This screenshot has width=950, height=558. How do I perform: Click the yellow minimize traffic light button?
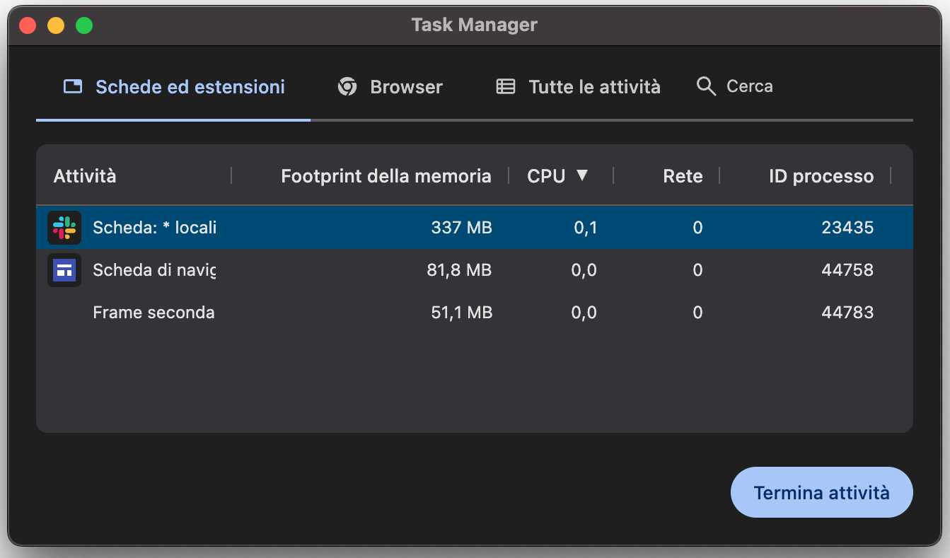pos(55,25)
